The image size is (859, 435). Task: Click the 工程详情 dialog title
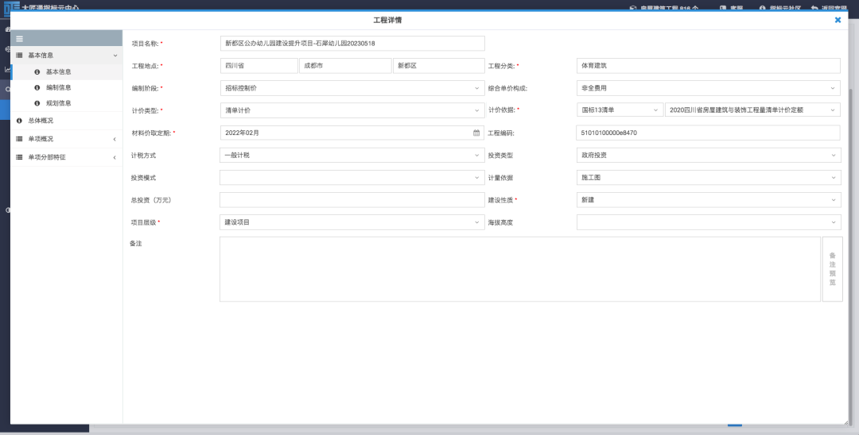click(x=388, y=20)
